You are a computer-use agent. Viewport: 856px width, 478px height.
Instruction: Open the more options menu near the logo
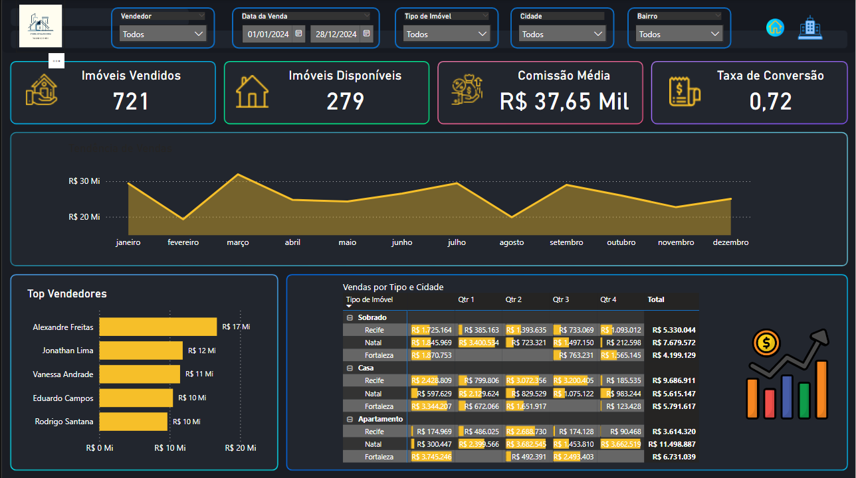[56, 60]
